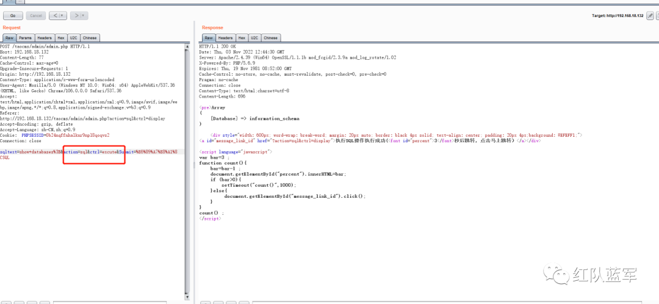The width and height of the screenshot is (659, 304).
Task: Go back to previous request with < arrow
Action: (x=55, y=15)
